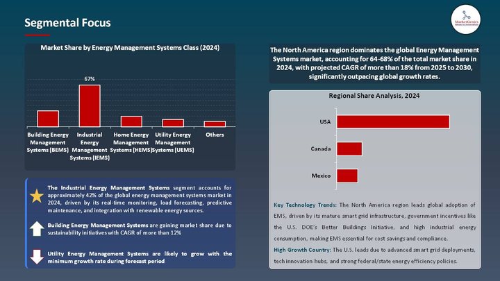Screen dimensions: 500x281
Task: Click the 67% data label
Action: (90, 79)
